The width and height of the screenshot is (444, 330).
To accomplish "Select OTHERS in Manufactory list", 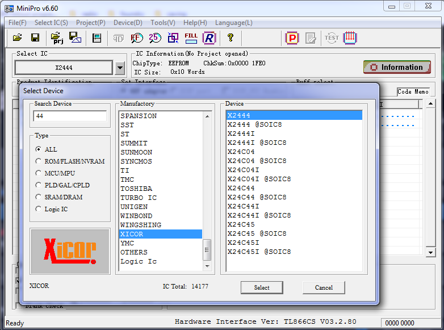I will tap(161, 252).
